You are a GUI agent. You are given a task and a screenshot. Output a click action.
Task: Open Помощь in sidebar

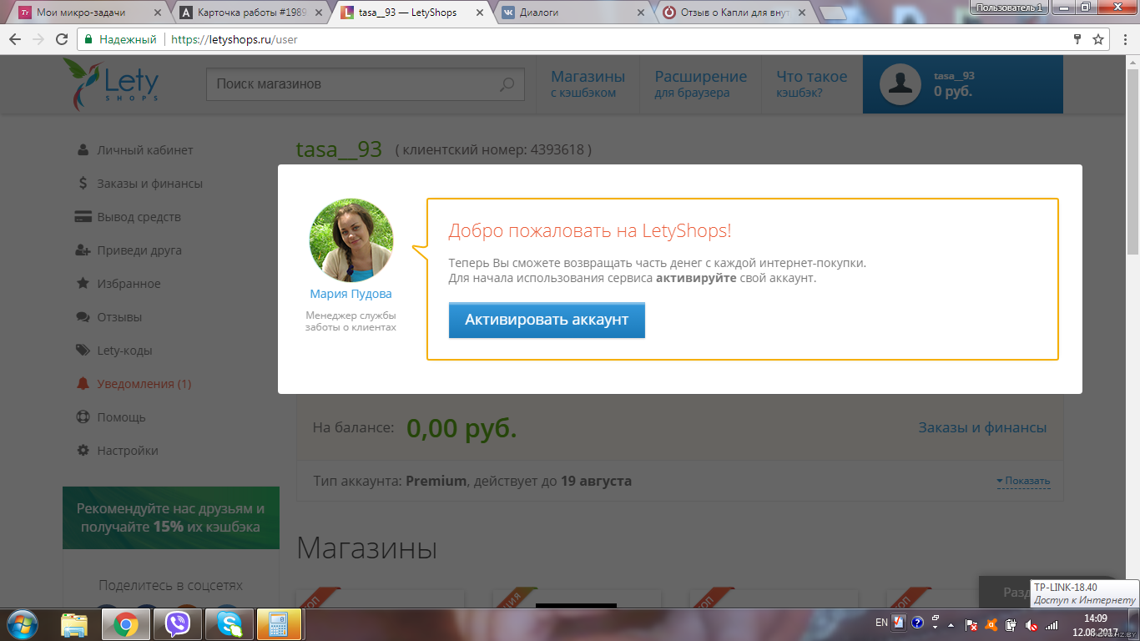click(x=121, y=417)
